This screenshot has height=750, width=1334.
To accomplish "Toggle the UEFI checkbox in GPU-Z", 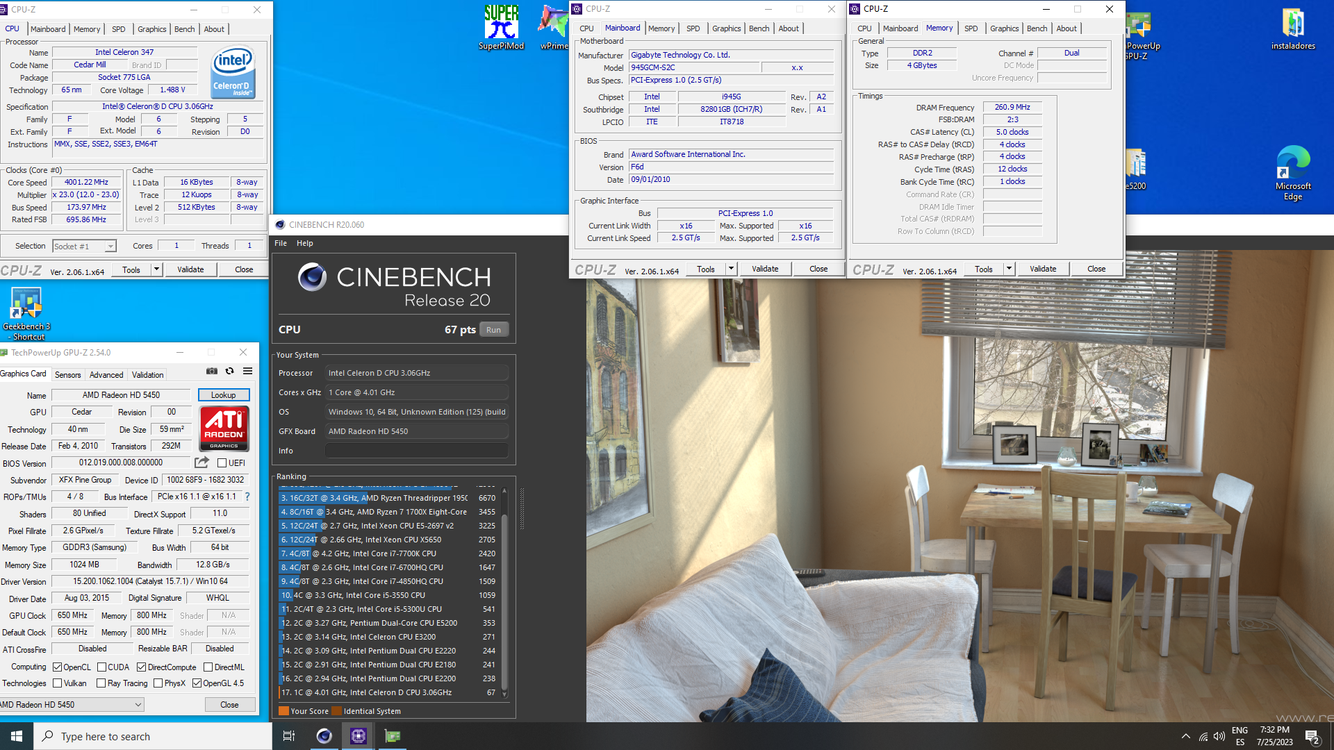I will click(222, 463).
